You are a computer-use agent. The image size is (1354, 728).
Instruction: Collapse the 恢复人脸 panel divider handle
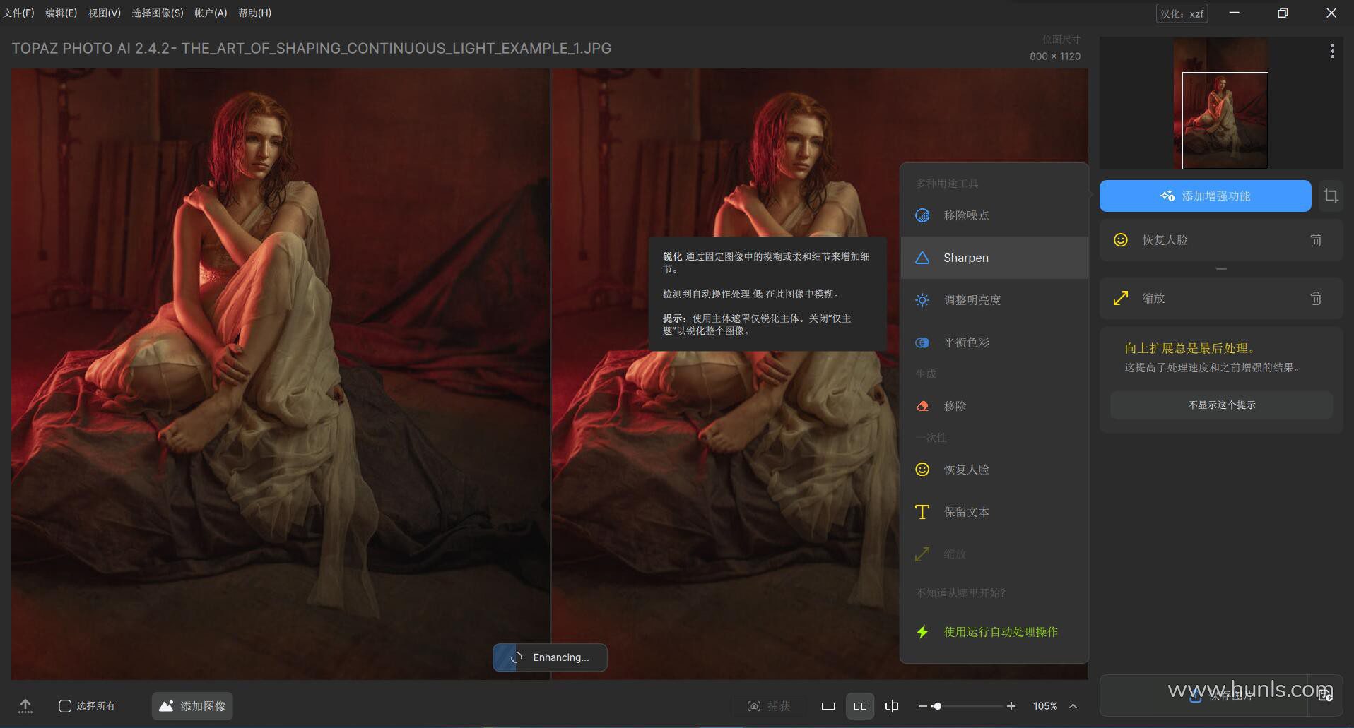coord(1221,270)
